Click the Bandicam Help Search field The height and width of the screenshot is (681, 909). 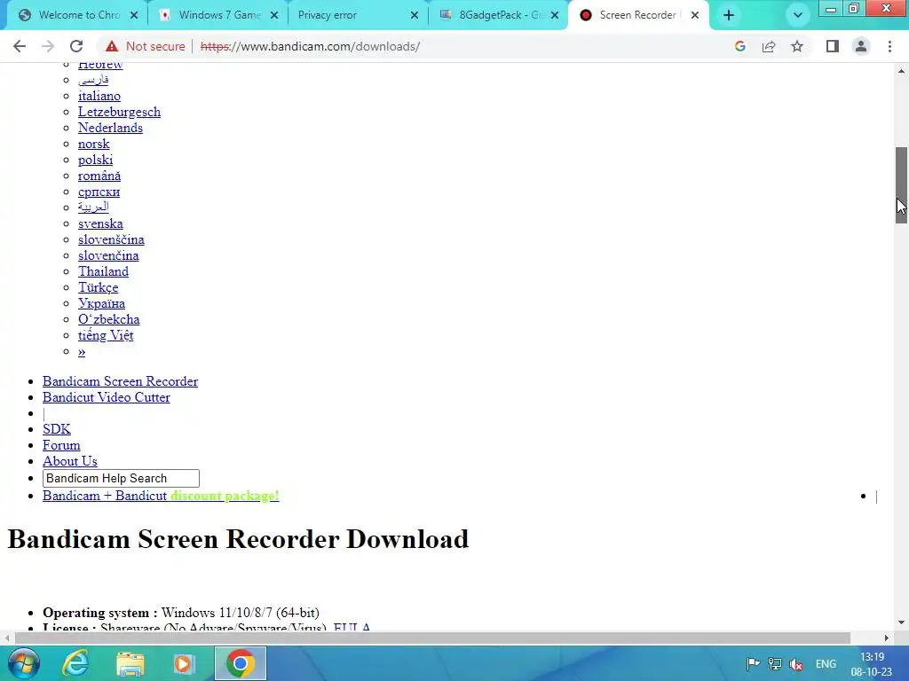coord(121,478)
